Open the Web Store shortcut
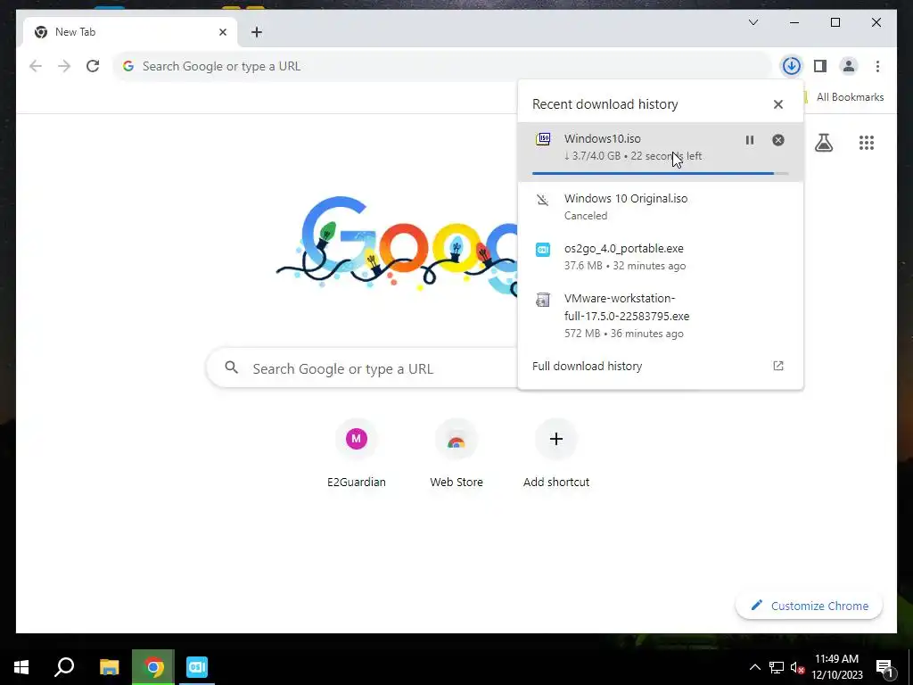The height and width of the screenshot is (685, 913). click(x=456, y=452)
